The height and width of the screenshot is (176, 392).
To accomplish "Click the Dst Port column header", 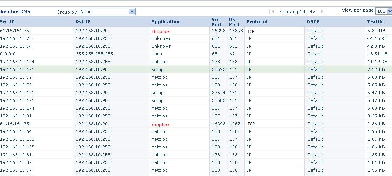I will coord(234,22).
